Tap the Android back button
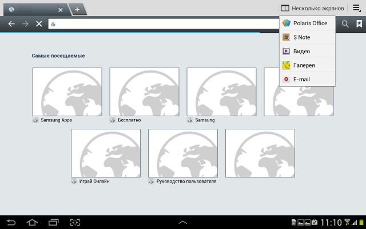This screenshot has width=366, height=229. point(11,222)
